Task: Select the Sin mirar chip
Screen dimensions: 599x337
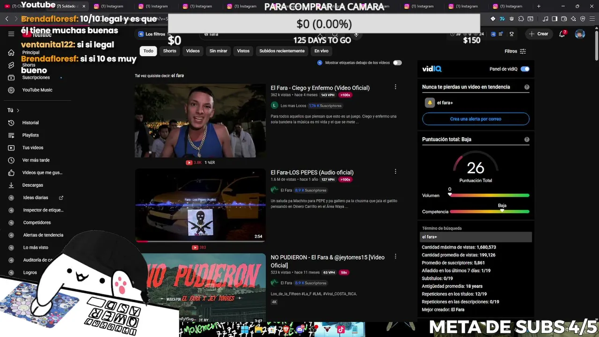Action: point(218,51)
